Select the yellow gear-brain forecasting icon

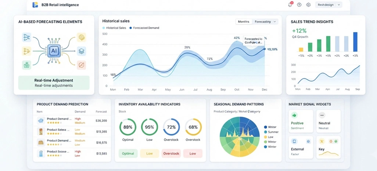82,37
